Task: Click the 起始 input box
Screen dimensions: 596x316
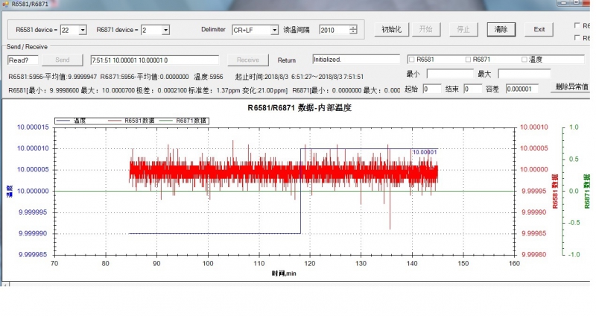Action: (x=431, y=89)
